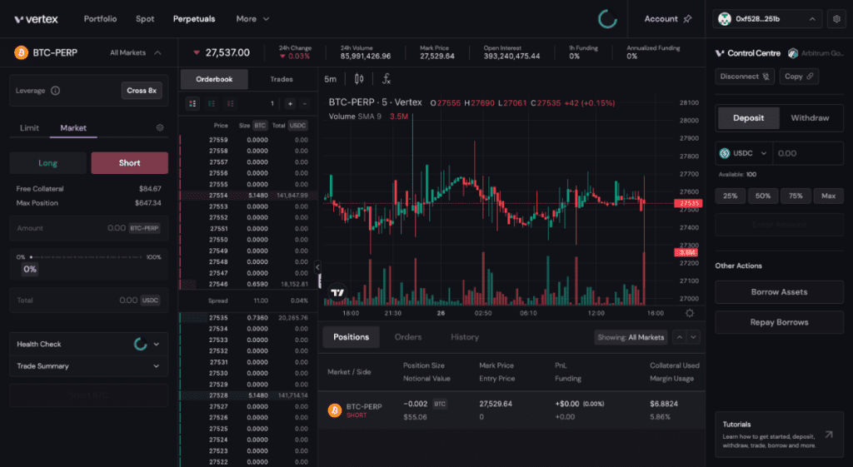Click USDC token icon in deposit
Viewport: 853px width, 467px height.
pyautogui.click(x=725, y=153)
